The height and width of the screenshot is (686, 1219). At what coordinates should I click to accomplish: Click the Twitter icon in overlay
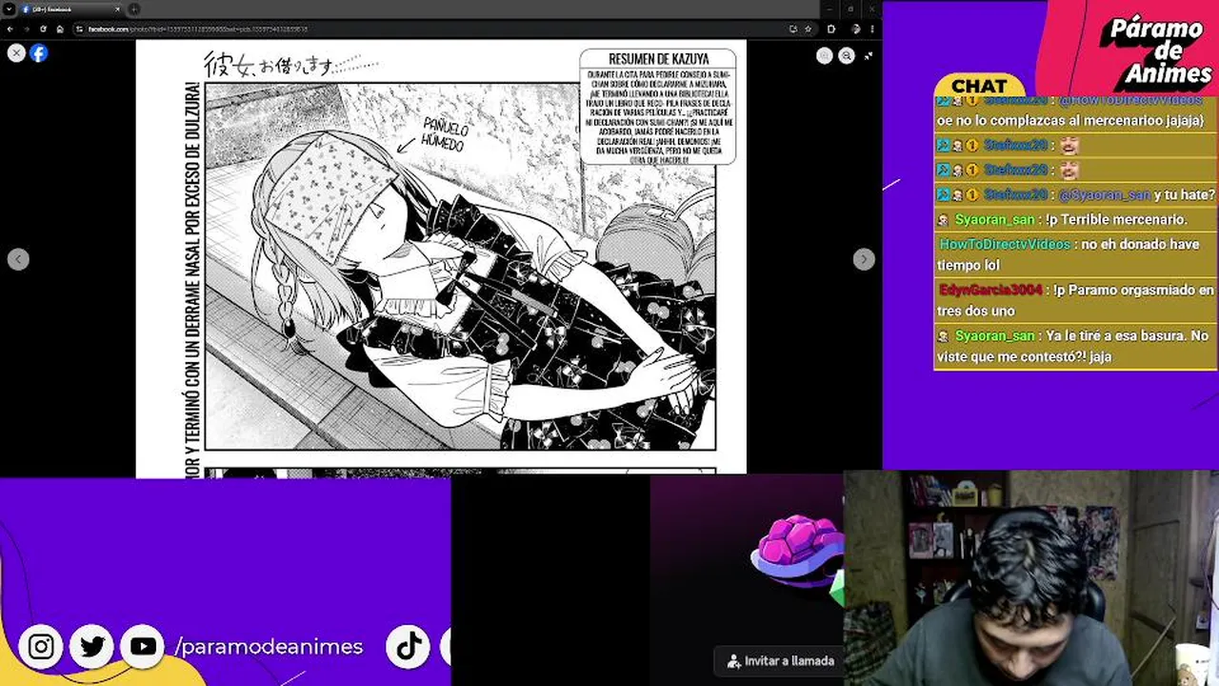click(92, 647)
